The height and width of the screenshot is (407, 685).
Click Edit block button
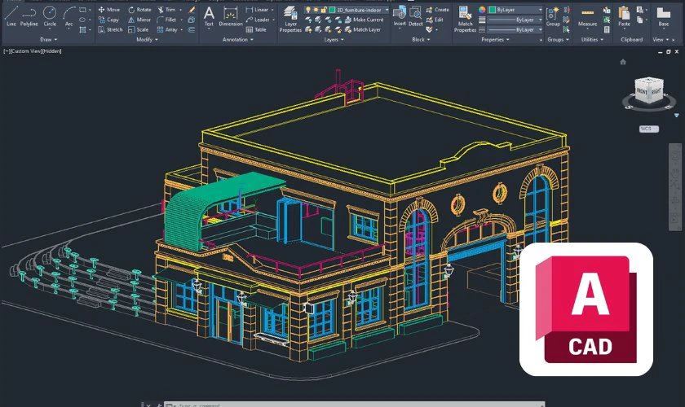point(435,20)
